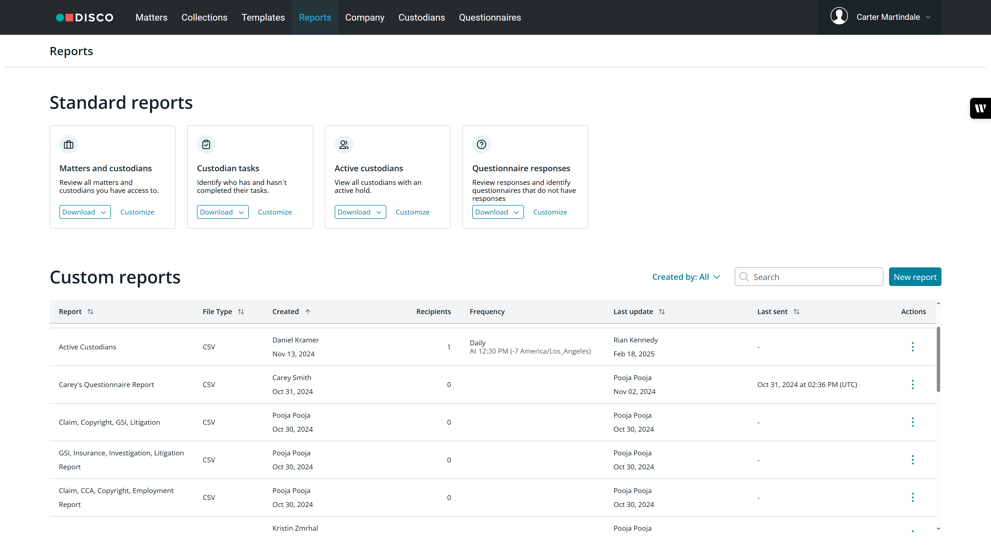Screen dimensions: 991x557
Task: Go to the Custodians nav tab
Action: (421, 17)
